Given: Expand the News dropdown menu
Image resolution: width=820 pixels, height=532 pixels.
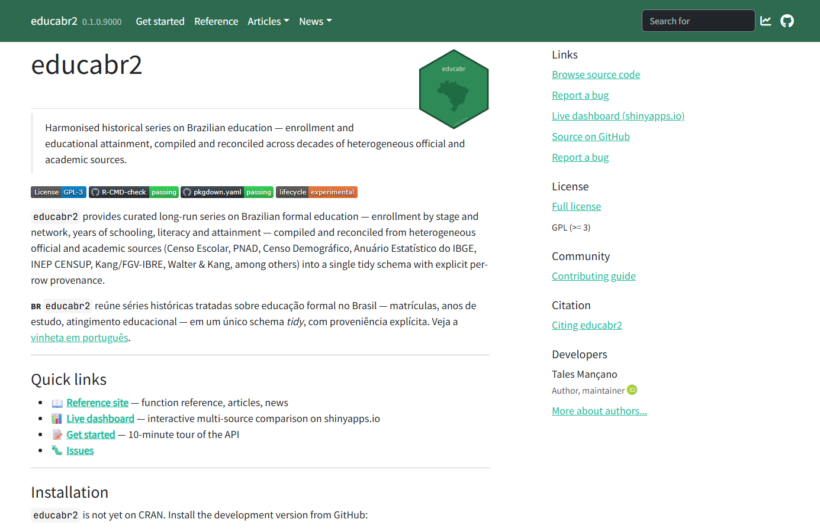Looking at the screenshot, I should [x=316, y=21].
